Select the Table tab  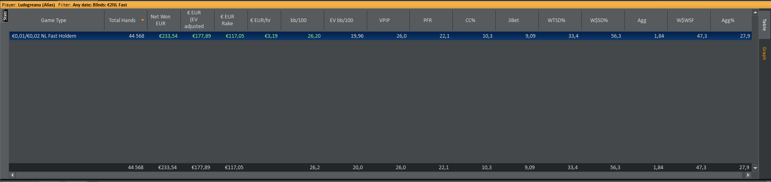764,25
